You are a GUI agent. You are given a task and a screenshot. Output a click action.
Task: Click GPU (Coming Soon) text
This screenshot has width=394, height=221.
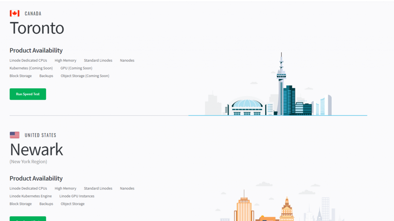coord(77,68)
